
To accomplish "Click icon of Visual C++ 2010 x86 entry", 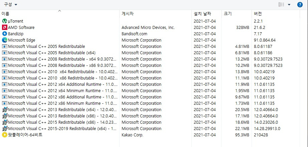I will pos(5,78).
